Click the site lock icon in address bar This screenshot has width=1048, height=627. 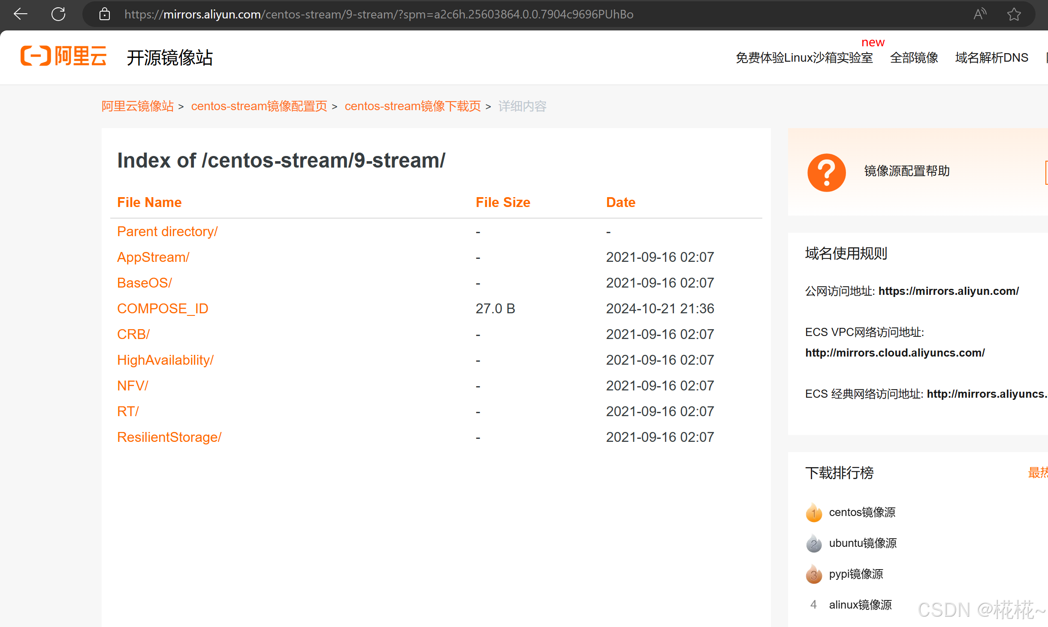[x=104, y=14]
